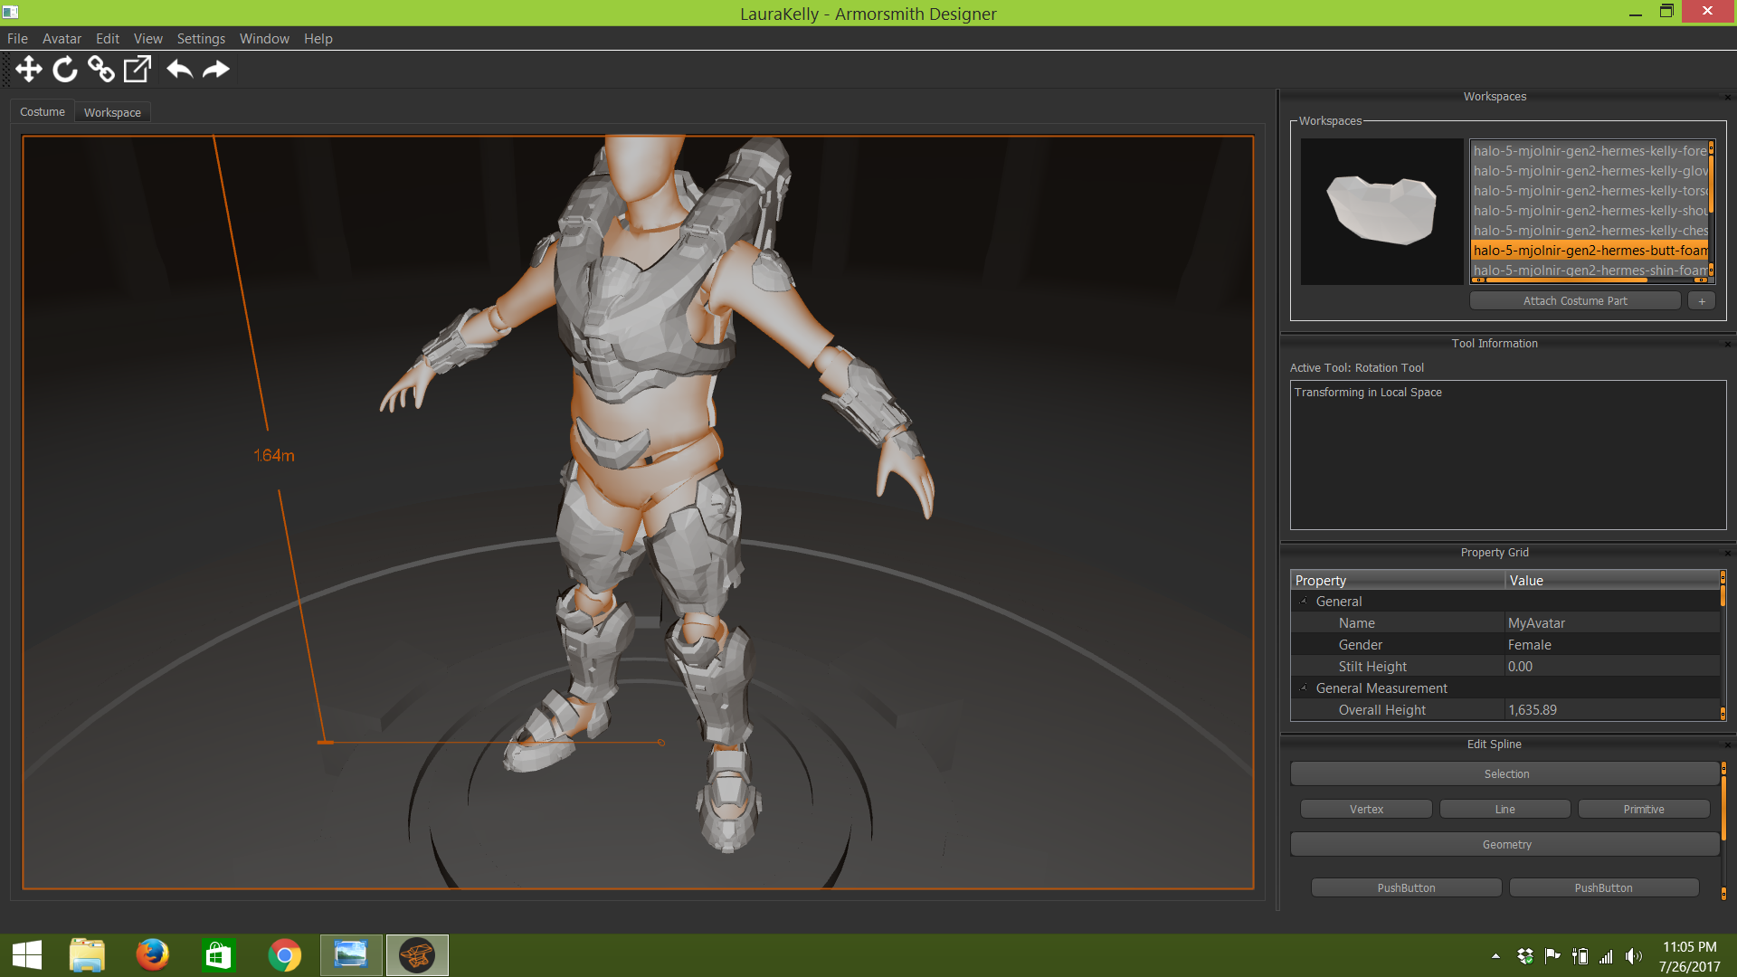The height and width of the screenshot is (977, 1737).
Task: Open the Avatar menu
Action: tap(62, 39)
